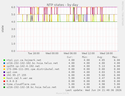Click the Min: column header
Screen dimensions: 125x96
click(85, 57)
